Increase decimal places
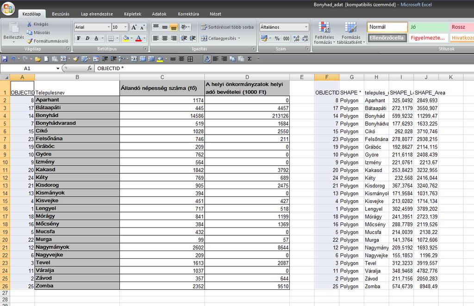The width and height of the screenshot is (474, 306). [x=296, y=38]
